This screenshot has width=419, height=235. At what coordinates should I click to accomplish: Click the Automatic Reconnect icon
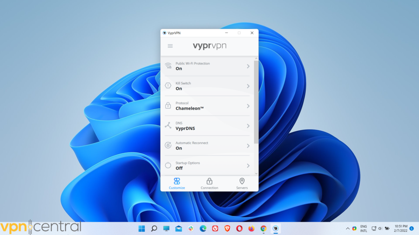[168, 146]
